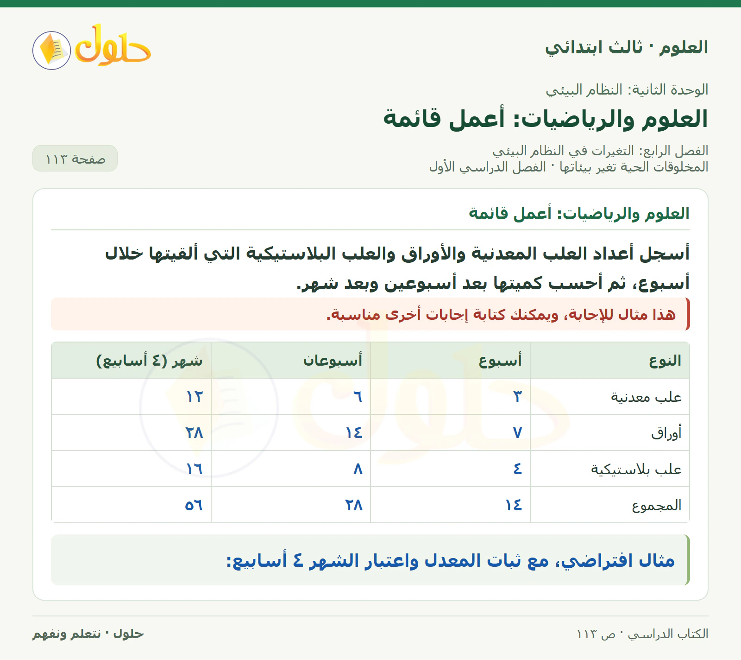
Task: Click month value ١٦ for علب بلاستيكية
Action: coord(195,469)
